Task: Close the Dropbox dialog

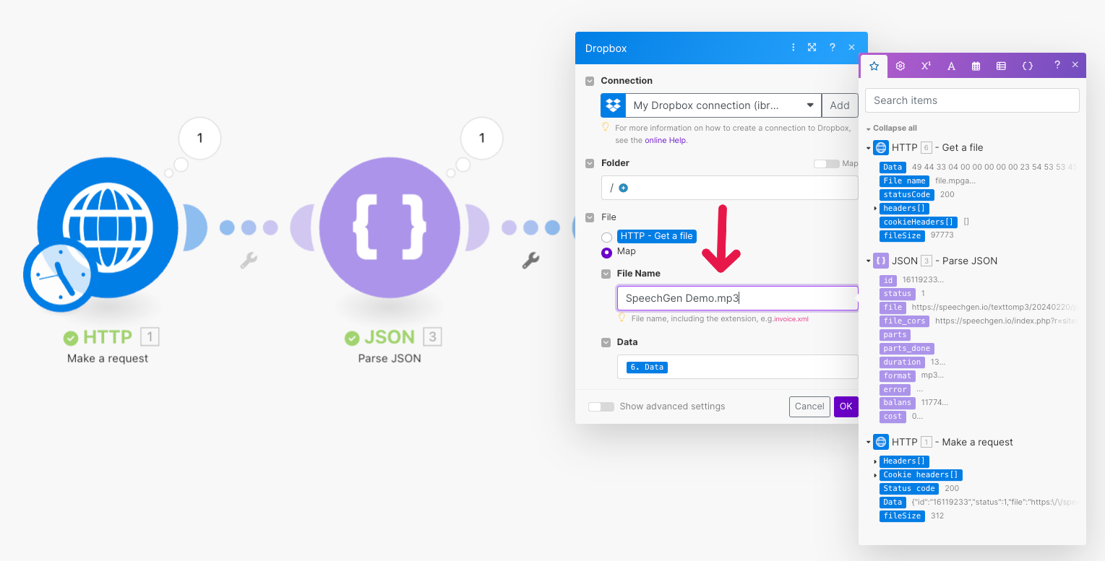Action: (x=851, y=48)
